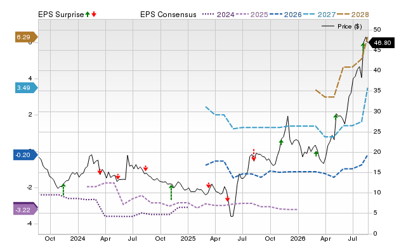Click the -3.22 purple value tag

coord(25,210)
